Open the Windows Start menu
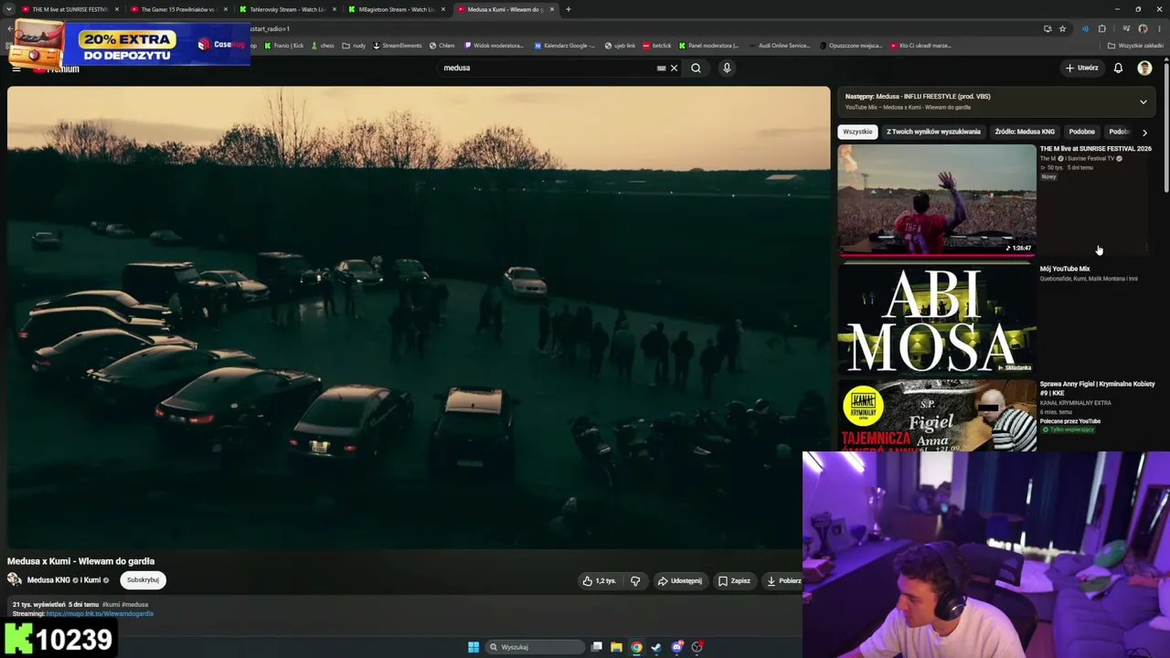The height and width of the screenshot is (658, 1170). (473, 647)
